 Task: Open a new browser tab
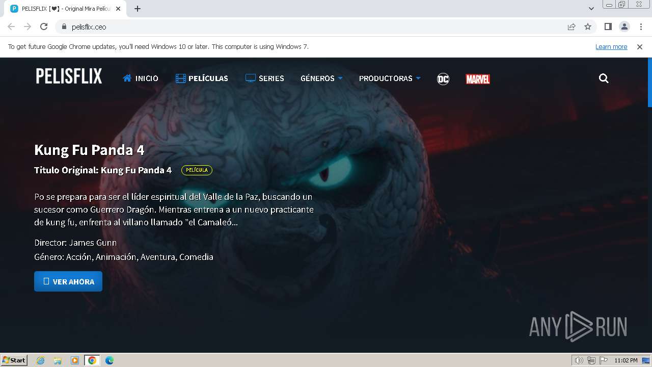[x=138, y=9]
